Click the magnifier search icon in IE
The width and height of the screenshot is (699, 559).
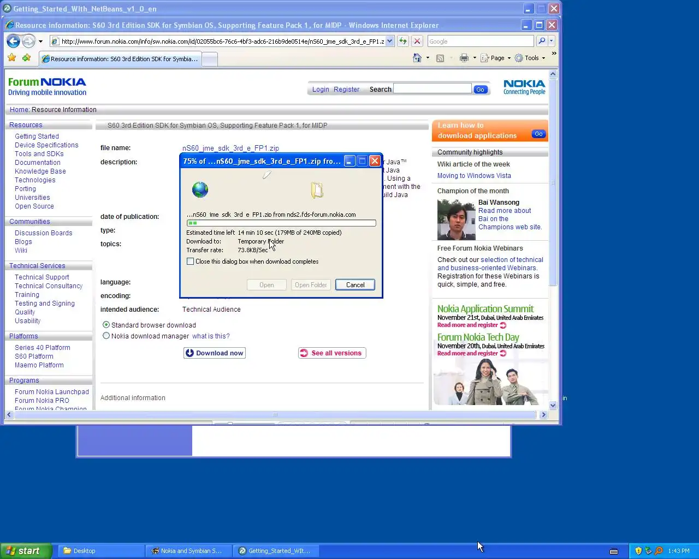(x=542, y=41)
